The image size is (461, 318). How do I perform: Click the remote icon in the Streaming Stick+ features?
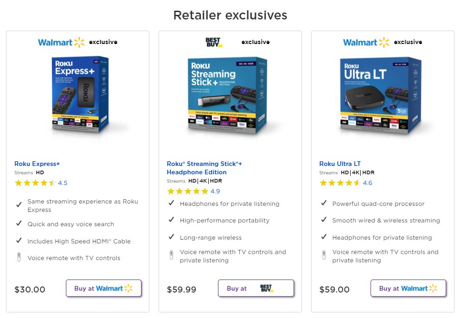pos(171,255)
